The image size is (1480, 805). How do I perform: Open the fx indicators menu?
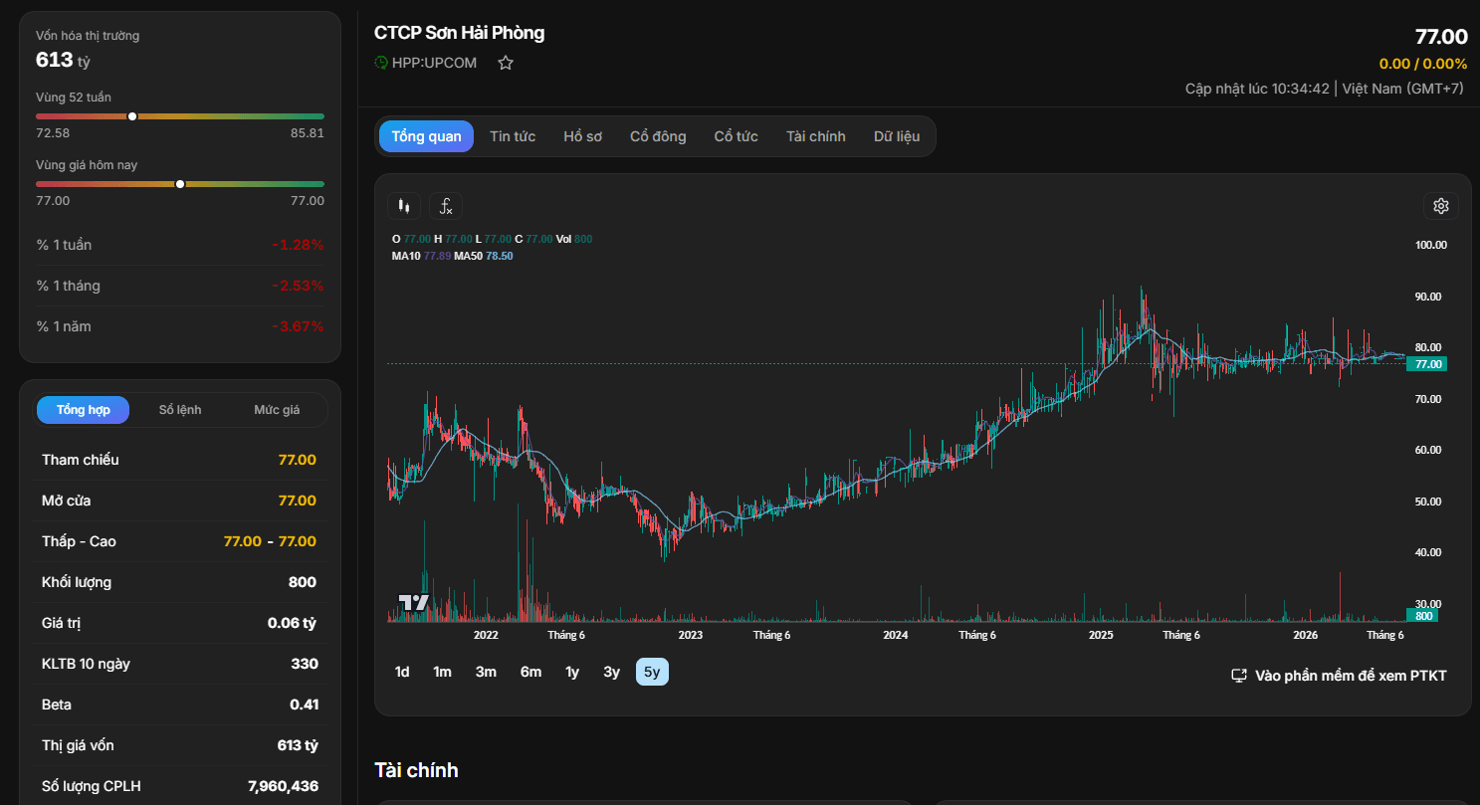446,206
